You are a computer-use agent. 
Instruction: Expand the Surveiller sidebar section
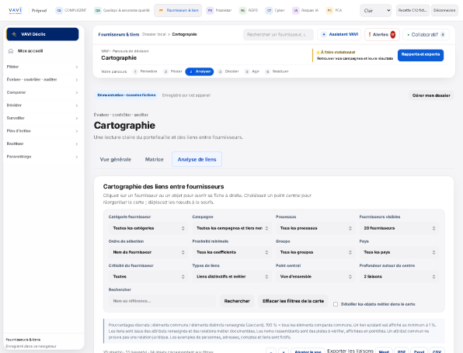click(42, 118)
